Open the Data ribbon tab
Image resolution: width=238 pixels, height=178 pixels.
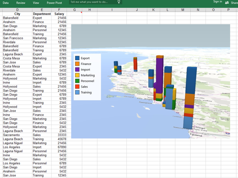point(6,2)
